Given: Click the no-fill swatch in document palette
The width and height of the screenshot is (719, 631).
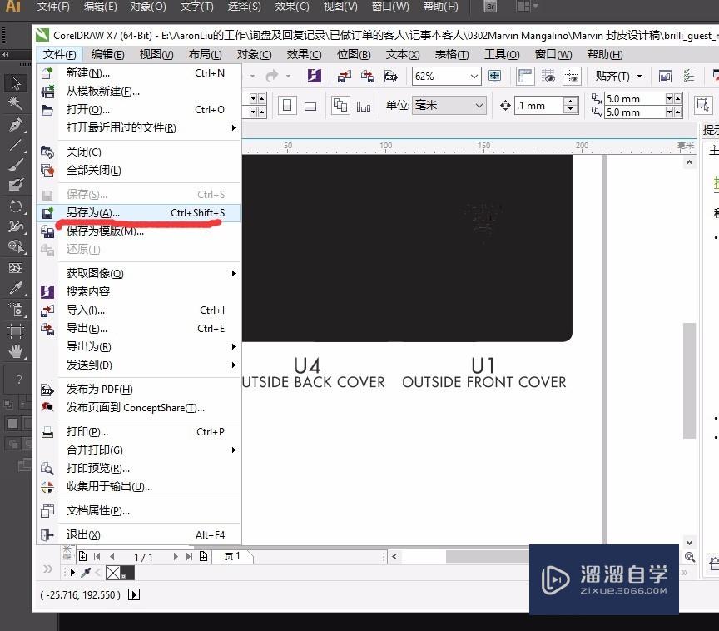Looking at the screenshot, I should tap(113, 572).
